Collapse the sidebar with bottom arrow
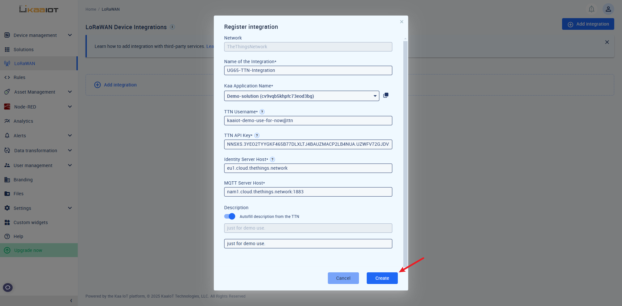This screenshot has width=622, height=306. pos(71,301)
